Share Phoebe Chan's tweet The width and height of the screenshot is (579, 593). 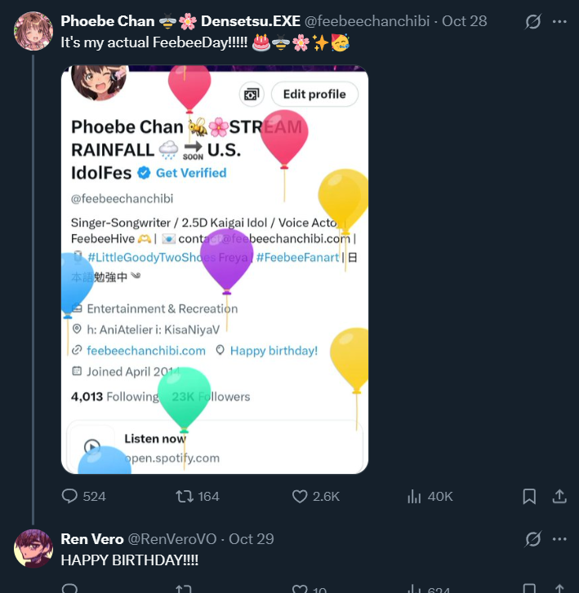[560, 496]
